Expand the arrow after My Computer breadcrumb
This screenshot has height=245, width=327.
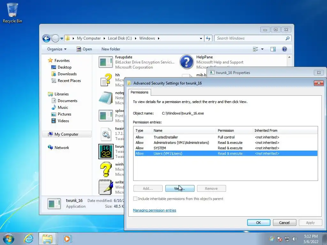[104, 38]
